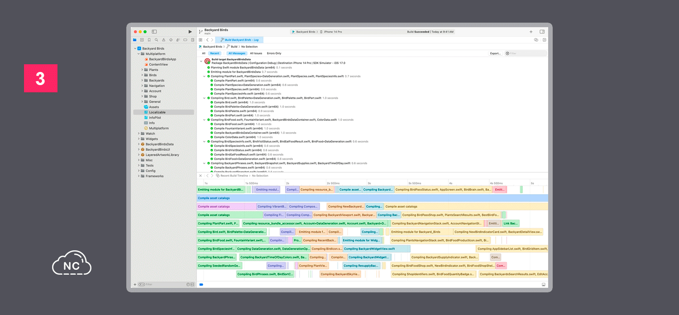The width and height of the screenshot is (679, 315).
Task: Open the Report navigator icon
Action: tap(192, 40)
